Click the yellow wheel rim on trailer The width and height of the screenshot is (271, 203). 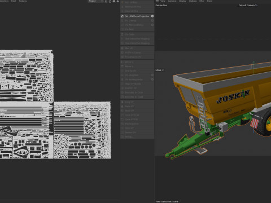tap(268, 123)
